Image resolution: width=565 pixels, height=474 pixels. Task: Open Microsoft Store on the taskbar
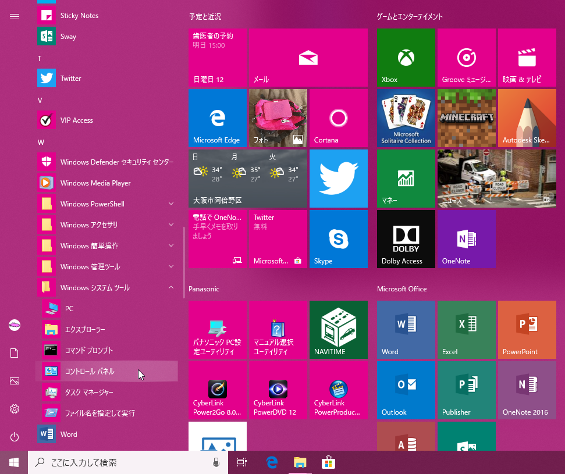click(328, 462)
